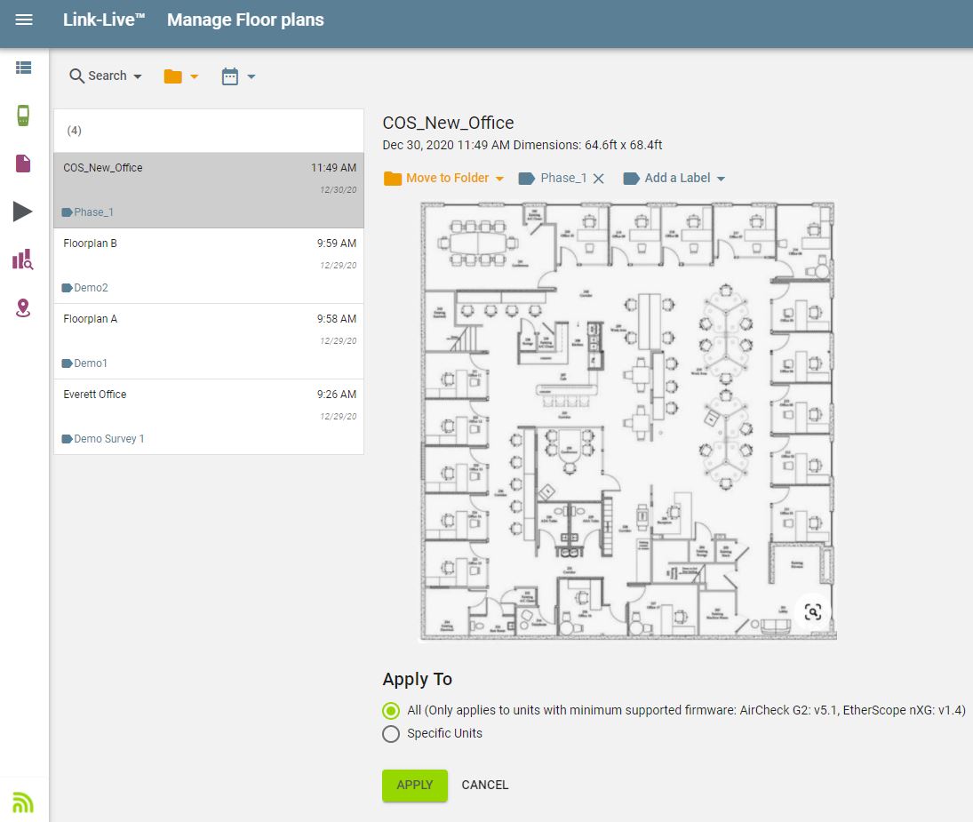The width and height of the screenshot is (973, 822).
Task: Click the APPLY button
Action: (414, 785)
